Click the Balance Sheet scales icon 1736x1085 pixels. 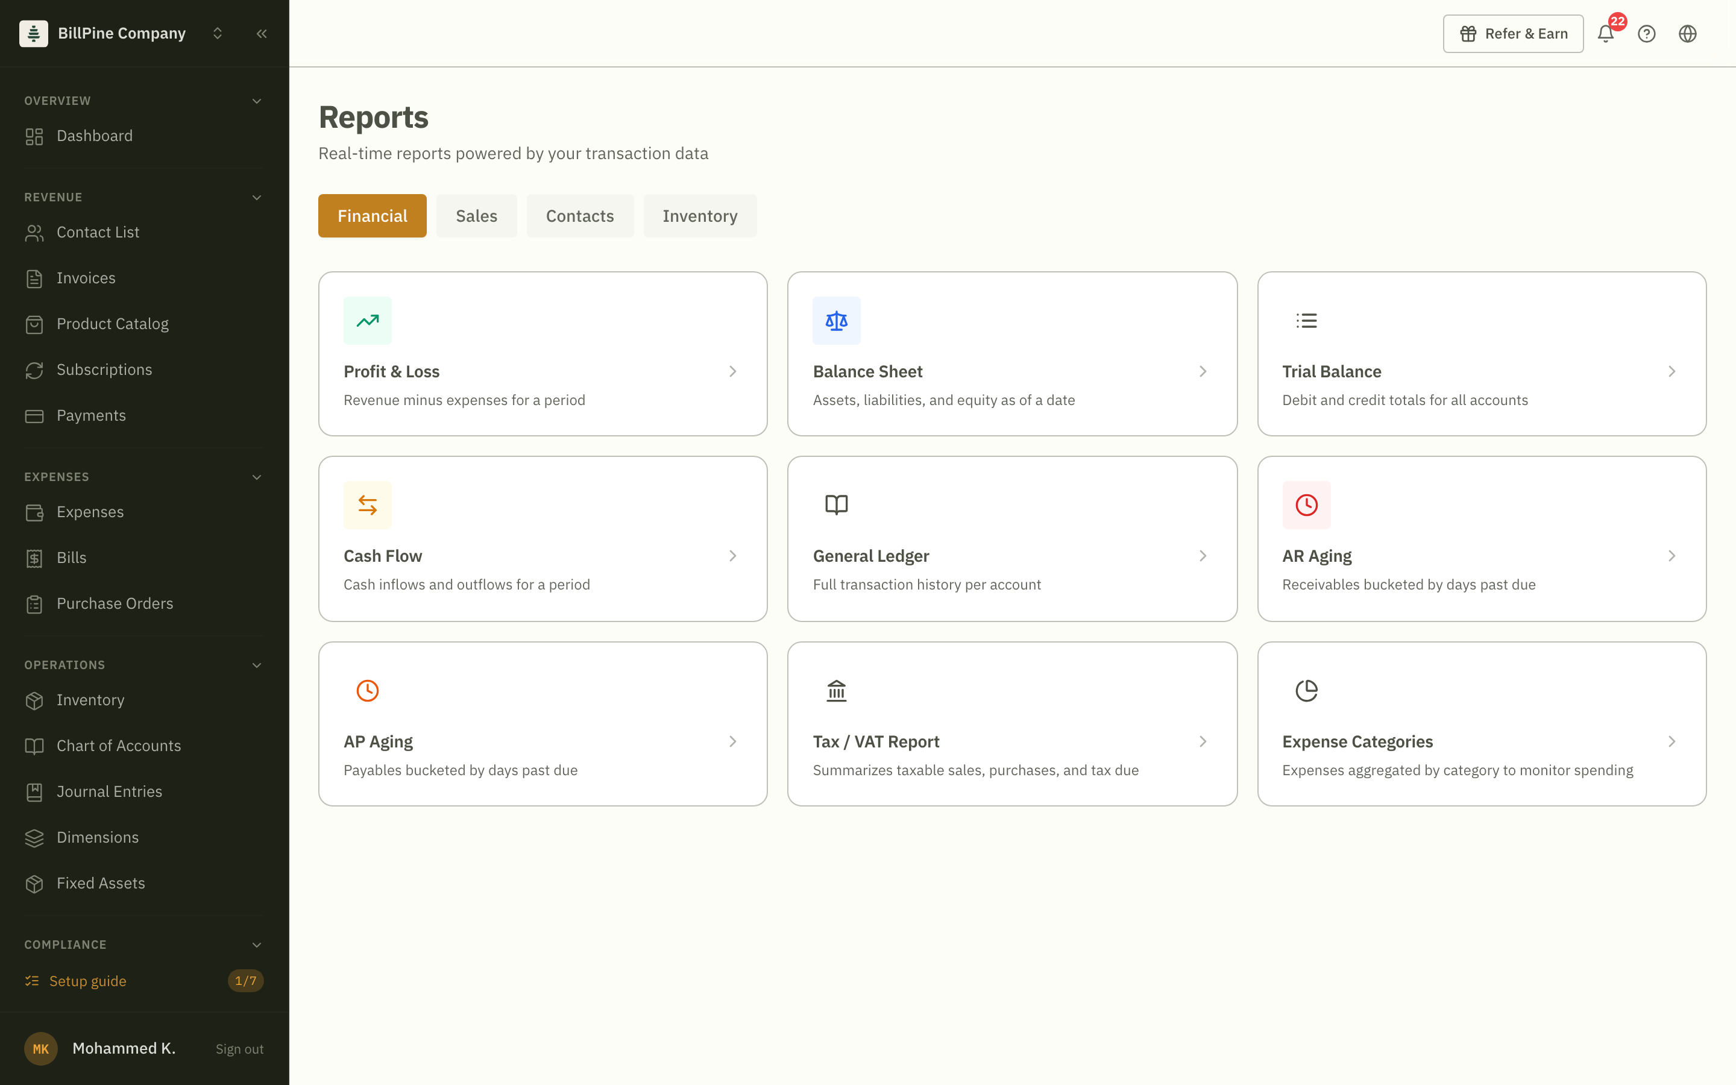point(837,321)
